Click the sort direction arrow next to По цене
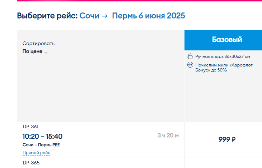Viewport: 262px width, 168px height. [46, 52]
